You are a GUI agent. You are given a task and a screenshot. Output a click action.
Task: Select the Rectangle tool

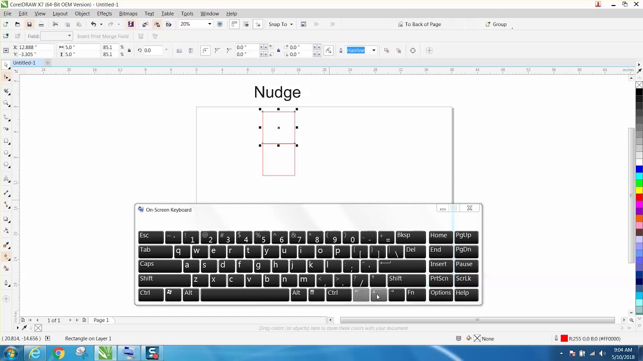pos(6,141)
